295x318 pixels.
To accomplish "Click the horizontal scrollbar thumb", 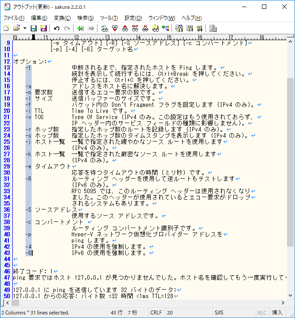I will [15, 303].
